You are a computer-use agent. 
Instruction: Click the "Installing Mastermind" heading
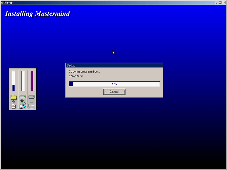click(x=38, y=14)
